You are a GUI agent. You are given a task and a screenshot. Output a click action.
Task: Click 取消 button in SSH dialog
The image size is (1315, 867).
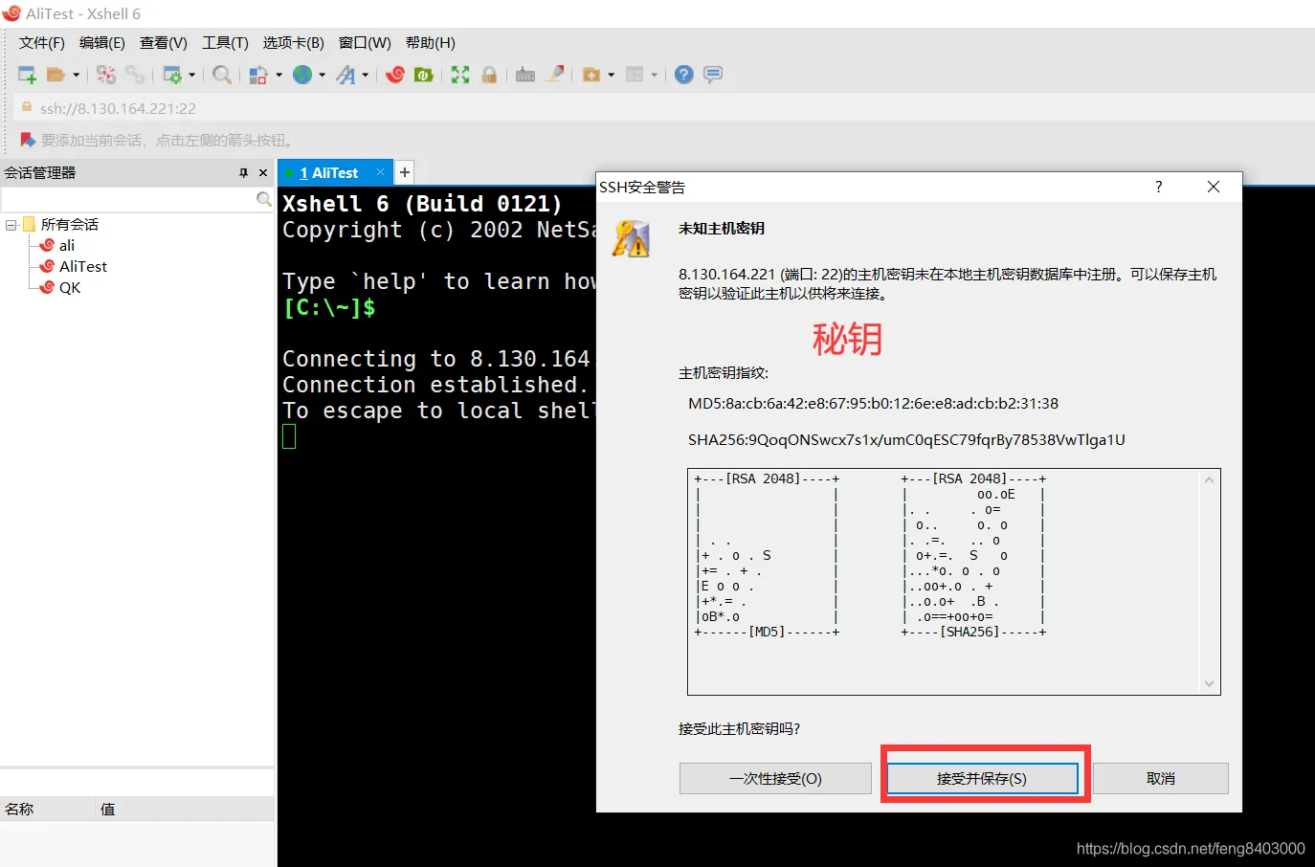[x=1161, y=778]
